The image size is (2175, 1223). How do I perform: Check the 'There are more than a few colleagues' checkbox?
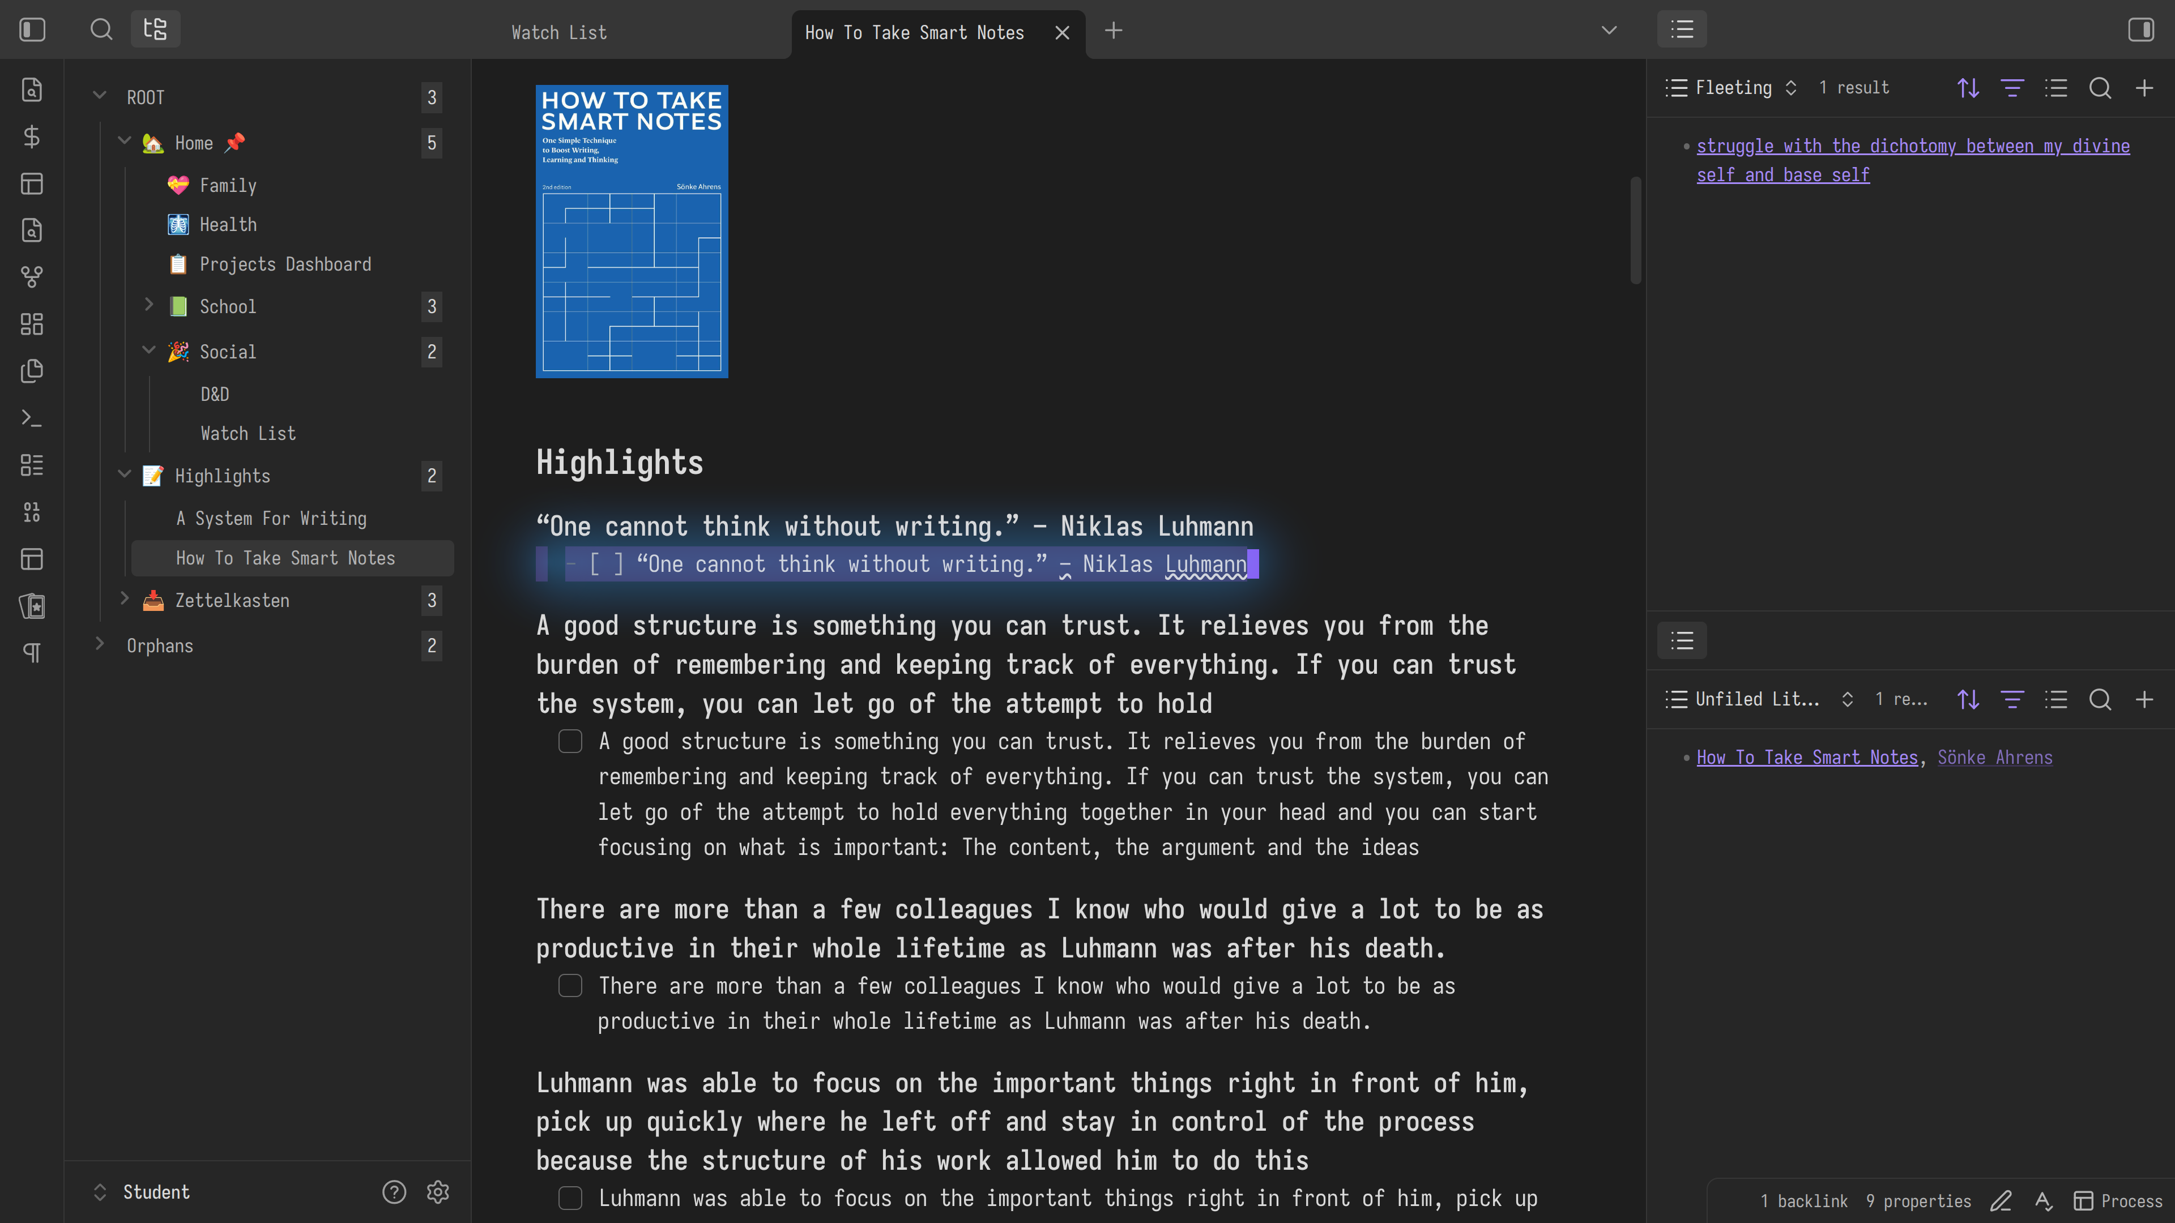570,986
